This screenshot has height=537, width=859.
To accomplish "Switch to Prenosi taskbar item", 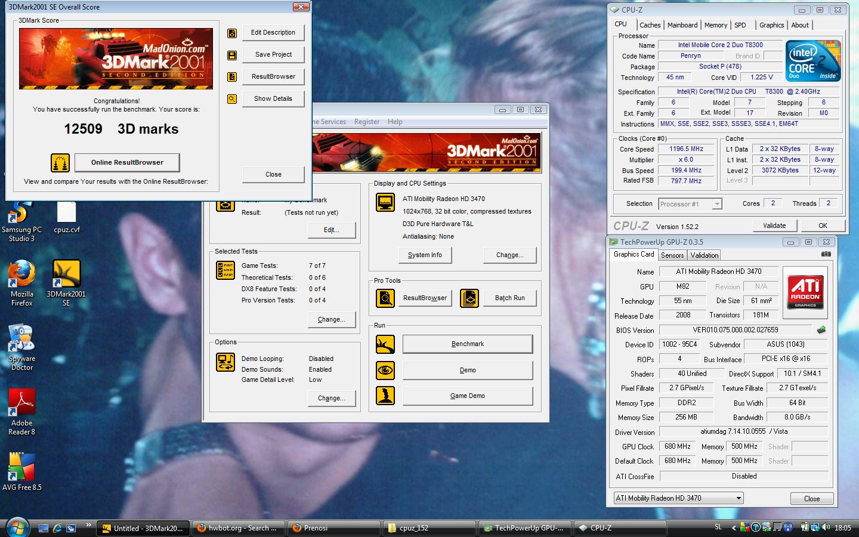I will click(x=333, y=528).
